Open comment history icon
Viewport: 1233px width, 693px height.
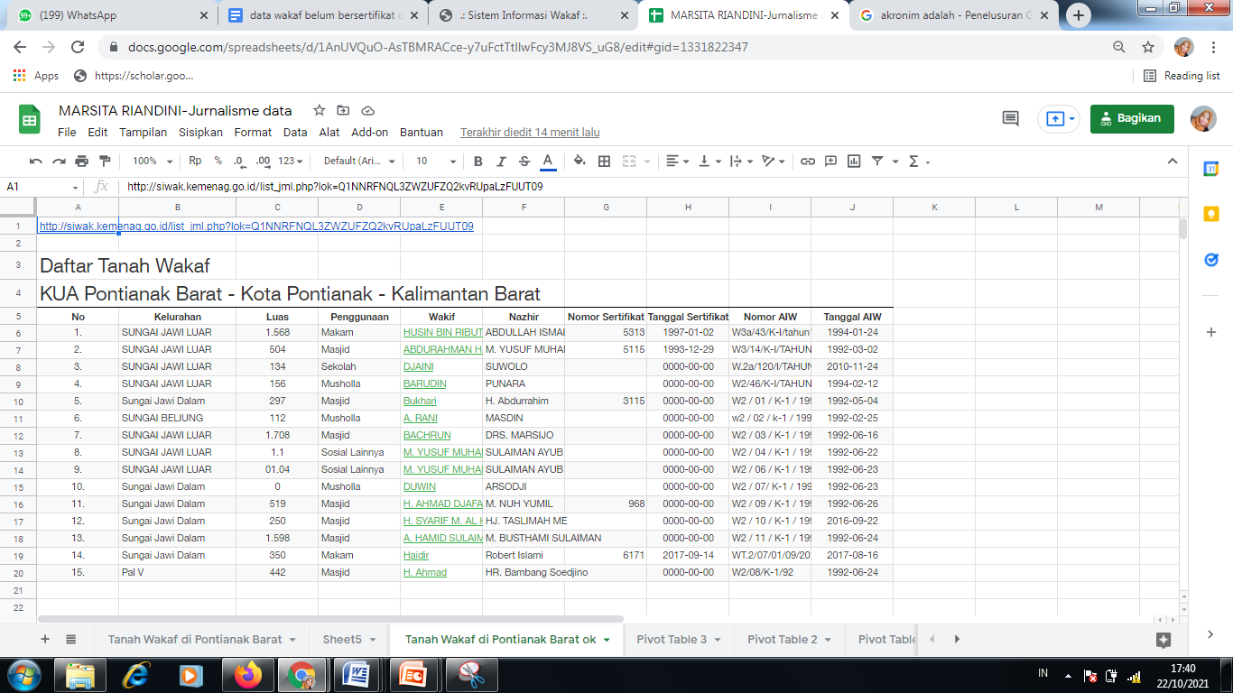pyautogui.click(x=1010, y=119)
